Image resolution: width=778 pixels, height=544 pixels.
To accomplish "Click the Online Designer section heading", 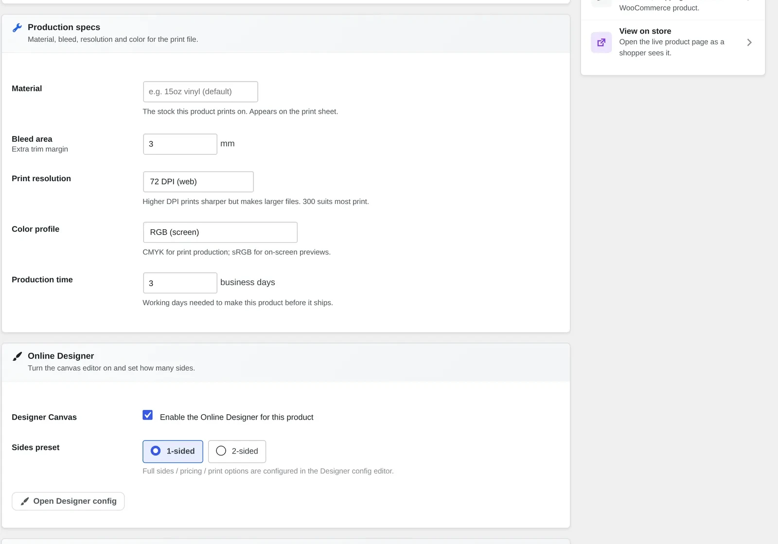I will 61,356.
